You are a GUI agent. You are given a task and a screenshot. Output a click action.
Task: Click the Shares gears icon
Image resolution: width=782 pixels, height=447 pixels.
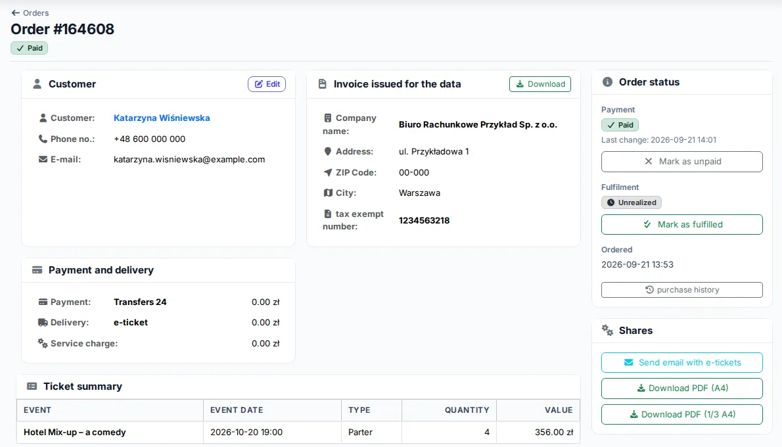[x=607, y=330]
